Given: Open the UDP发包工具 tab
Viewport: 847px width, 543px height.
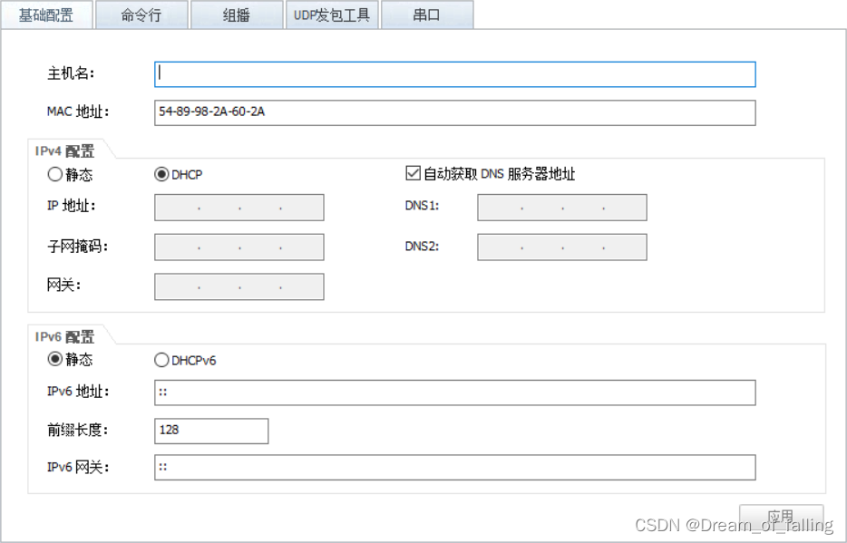Looking at the screenshot, I should (x=332, y=15).
